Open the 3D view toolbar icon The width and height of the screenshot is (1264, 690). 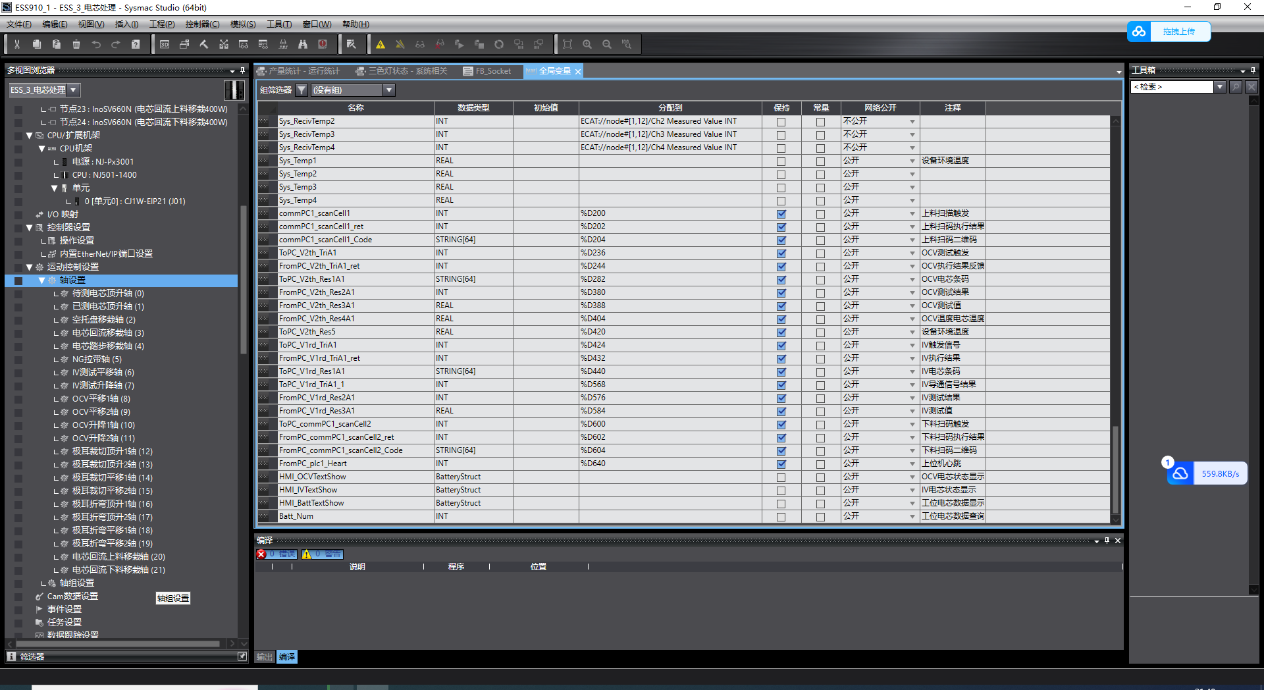pyautogui.click(x=165, y=44)
